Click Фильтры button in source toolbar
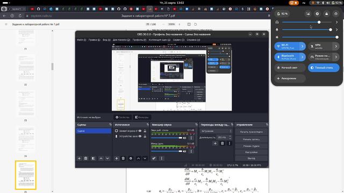 tap(142, 117)
